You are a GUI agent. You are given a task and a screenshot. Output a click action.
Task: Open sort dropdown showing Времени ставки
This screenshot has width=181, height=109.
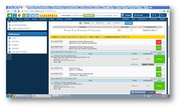click(150, 30)
